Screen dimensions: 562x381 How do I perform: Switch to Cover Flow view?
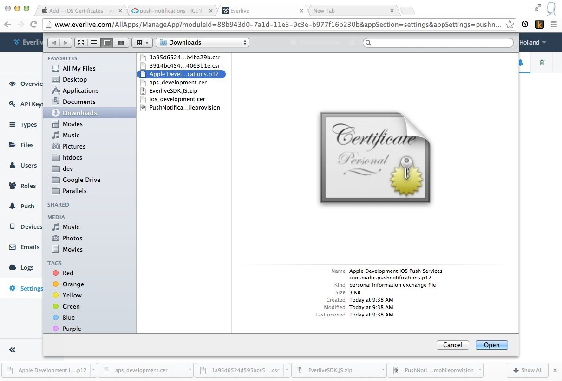pyautogui.click(x=121, y=43)
